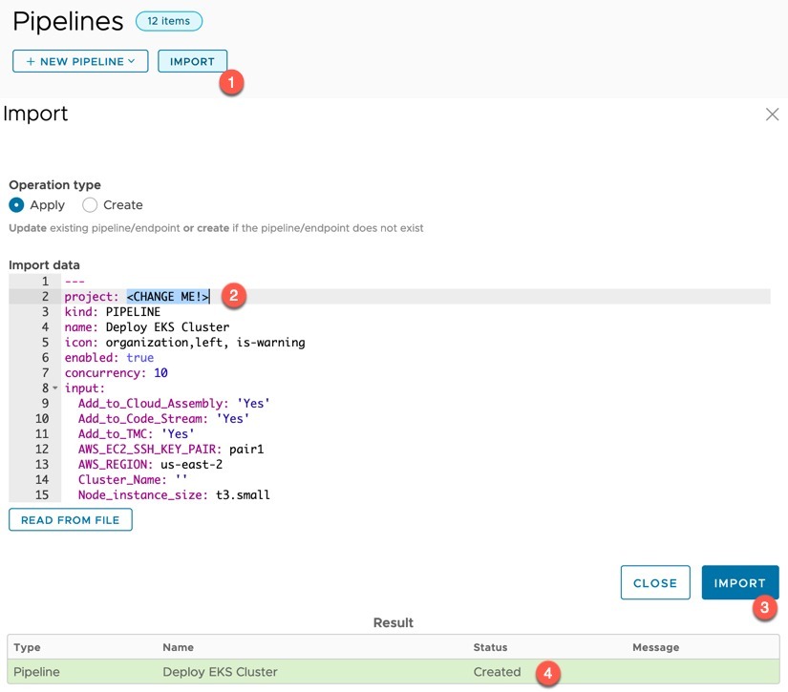Click the 'icon: organization,left, is-warning' line
The height and width of the screenshot is (692, 788).
(x=184, y=343)
